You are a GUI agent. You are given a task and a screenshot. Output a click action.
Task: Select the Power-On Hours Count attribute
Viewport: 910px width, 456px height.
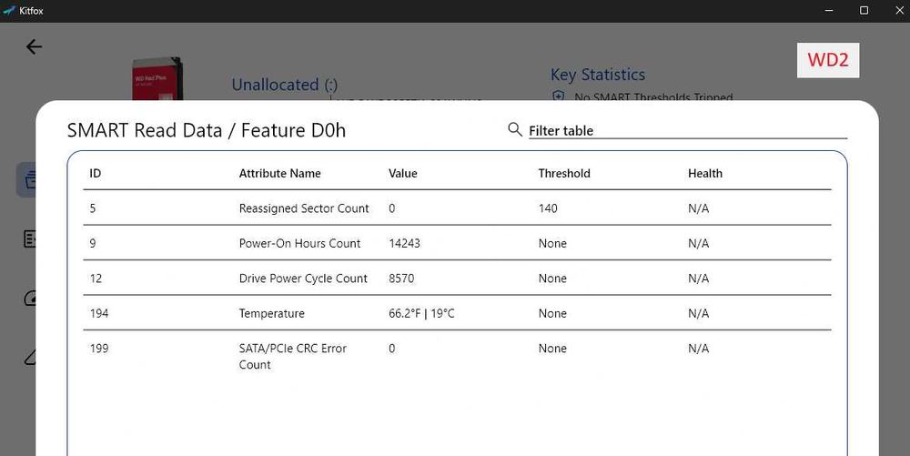click(299, 243)
